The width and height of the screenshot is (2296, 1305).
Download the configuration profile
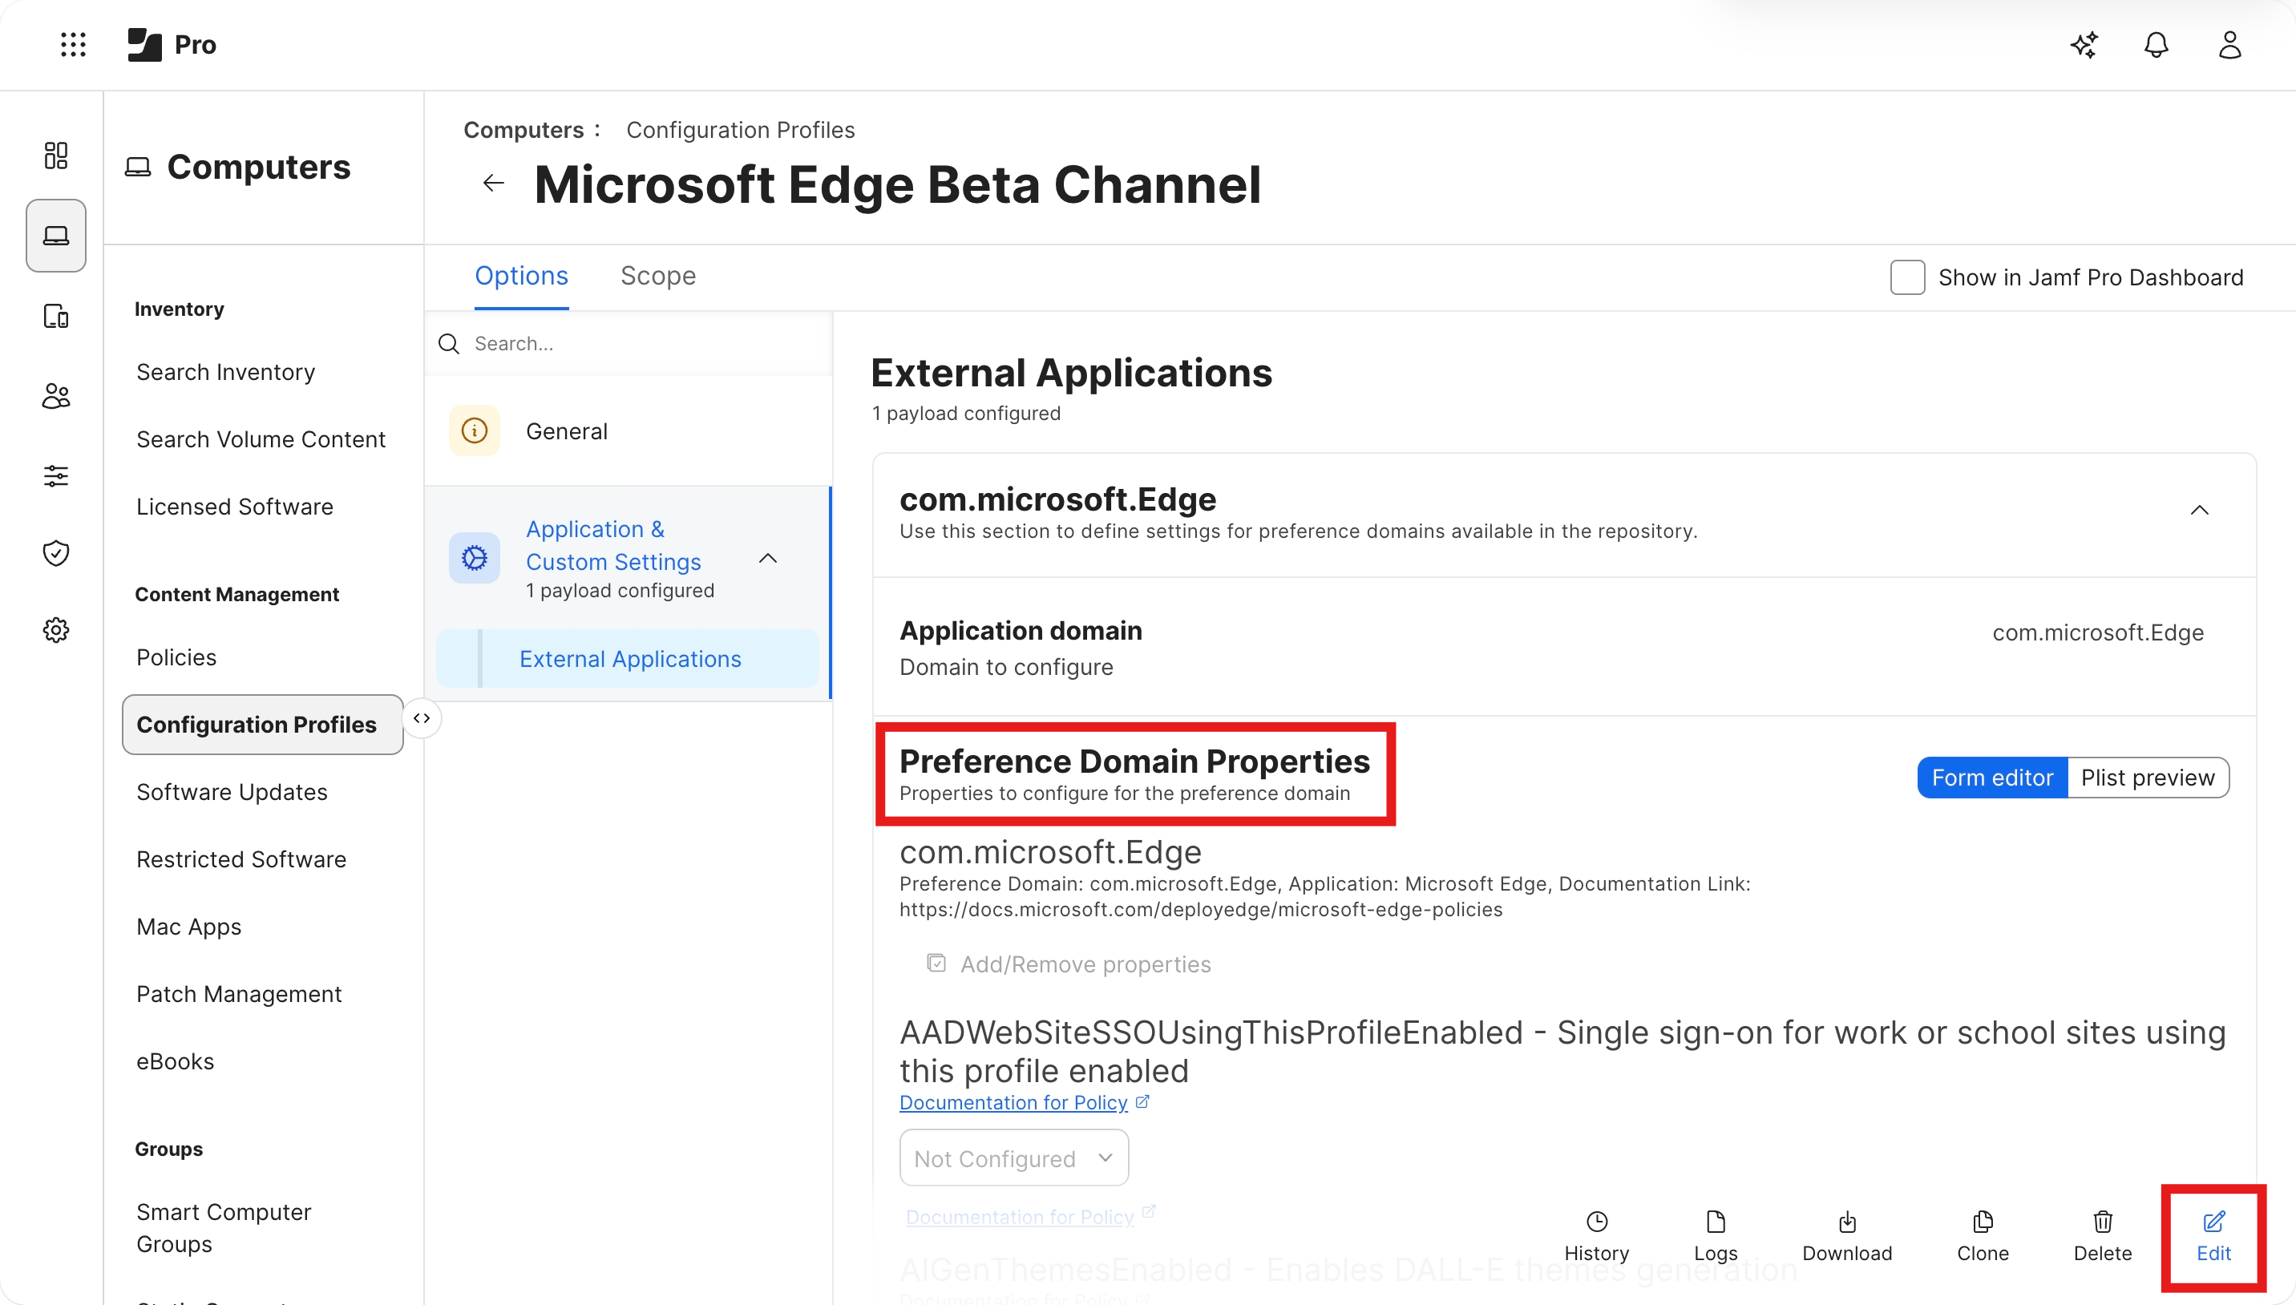[1847, 1236]
